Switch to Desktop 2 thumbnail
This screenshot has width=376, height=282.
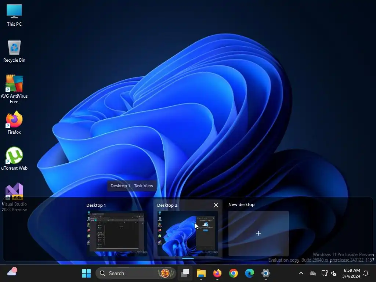188,234
